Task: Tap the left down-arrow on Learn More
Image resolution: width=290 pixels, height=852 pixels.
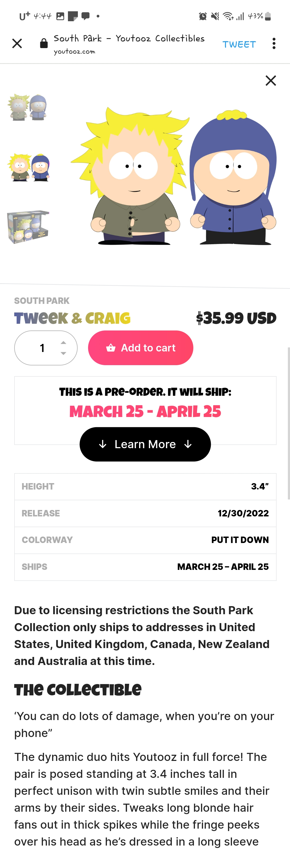Action: (x=103, y=444)
